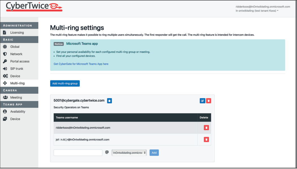Click the Add multi-ring group button
The image size is (297, 169).
65,83
